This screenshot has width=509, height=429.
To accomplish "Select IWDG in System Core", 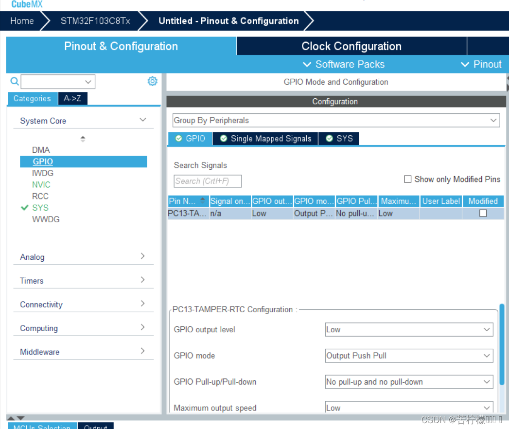I will click(42, 173).
